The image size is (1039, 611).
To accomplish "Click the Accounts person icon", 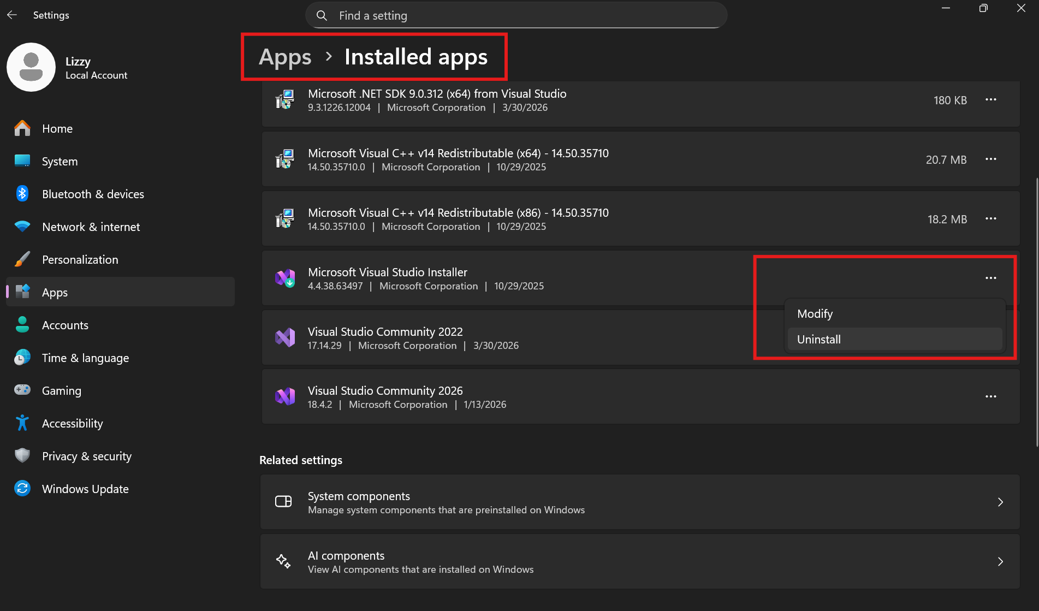I will click(22, 325).
